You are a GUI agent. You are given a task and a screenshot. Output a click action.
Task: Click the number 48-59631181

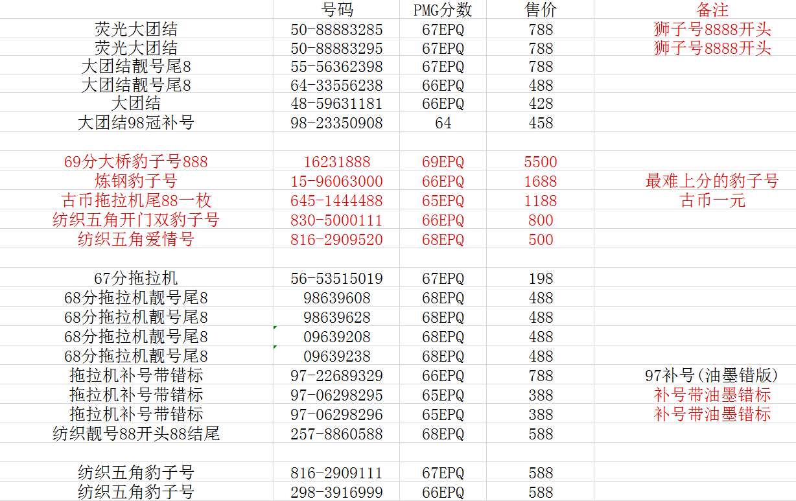pyautogui.click(x=336, y=103)
